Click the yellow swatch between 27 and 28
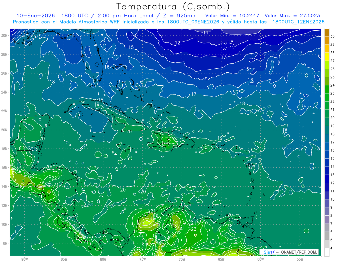 327,57
